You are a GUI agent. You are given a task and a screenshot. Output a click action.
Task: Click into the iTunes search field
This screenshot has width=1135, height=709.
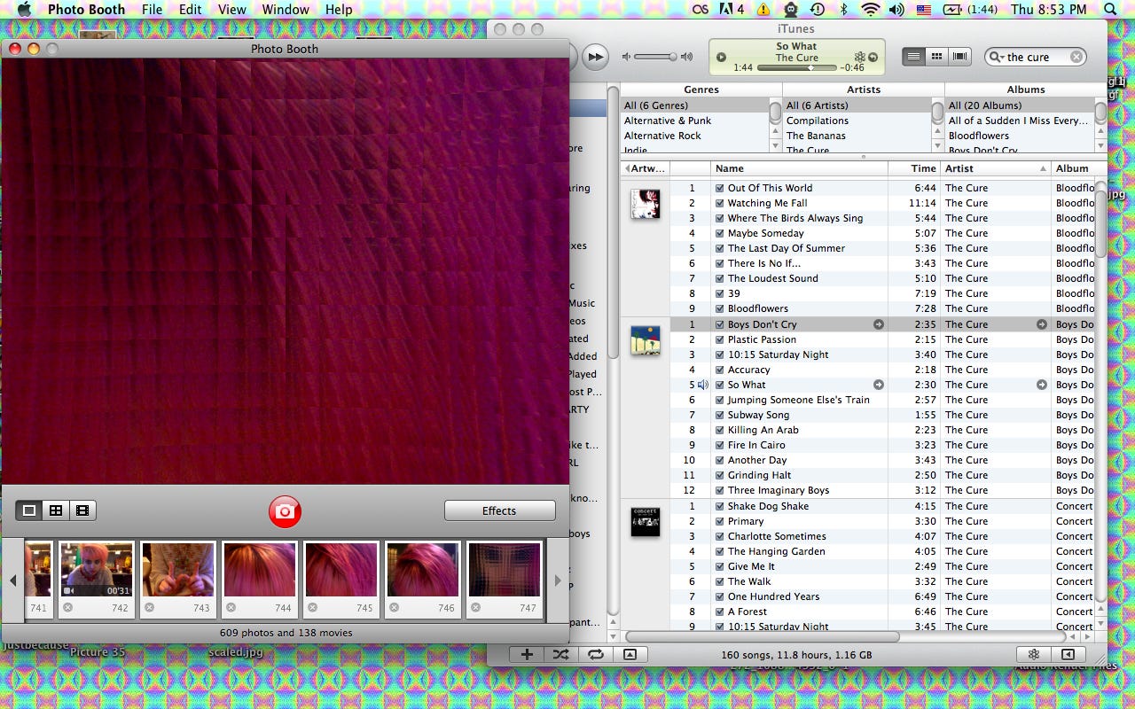(x=1036, y=57)
